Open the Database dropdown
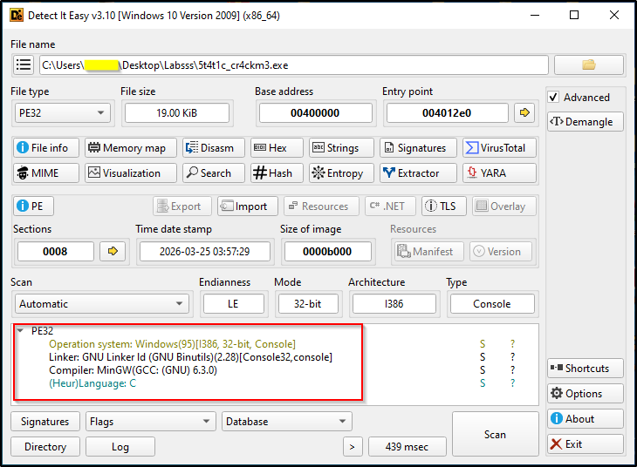This screenshot has width=637, height=467. (x=287, y=422)
